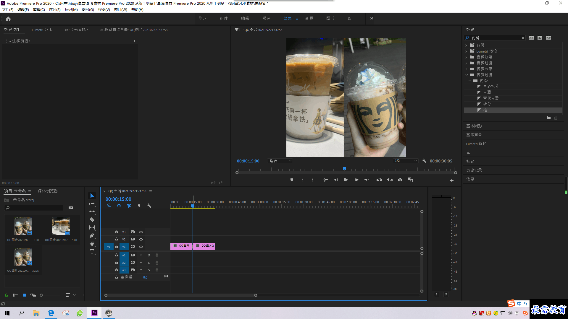Show more workspaces chevron

372,18
